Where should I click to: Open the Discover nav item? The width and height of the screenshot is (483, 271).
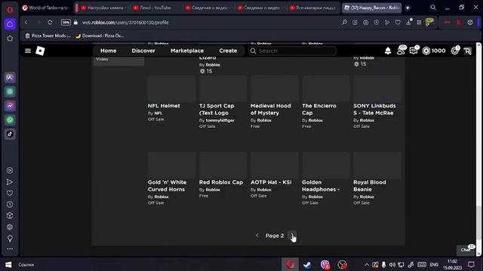coord(143,50)
